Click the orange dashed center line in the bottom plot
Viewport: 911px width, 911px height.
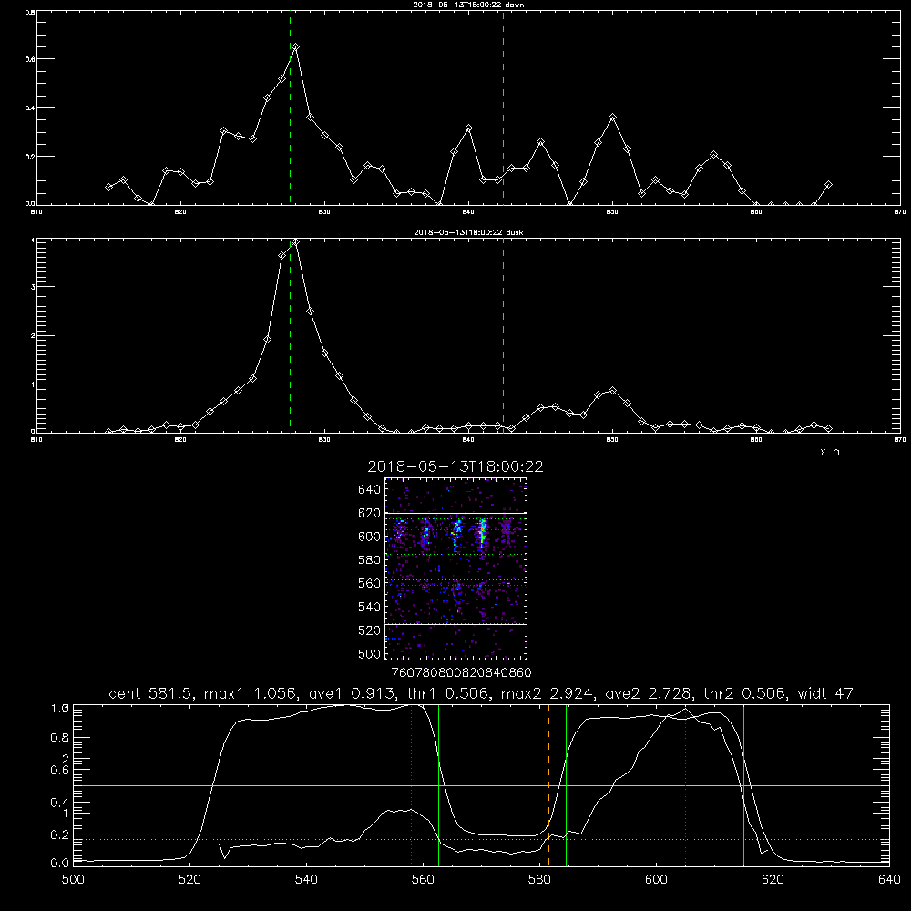(x=548, y=784)
